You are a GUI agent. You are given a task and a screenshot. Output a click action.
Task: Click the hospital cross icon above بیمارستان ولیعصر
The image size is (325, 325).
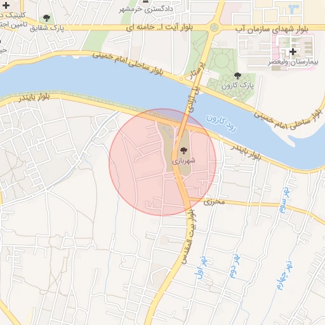point(293,51)
